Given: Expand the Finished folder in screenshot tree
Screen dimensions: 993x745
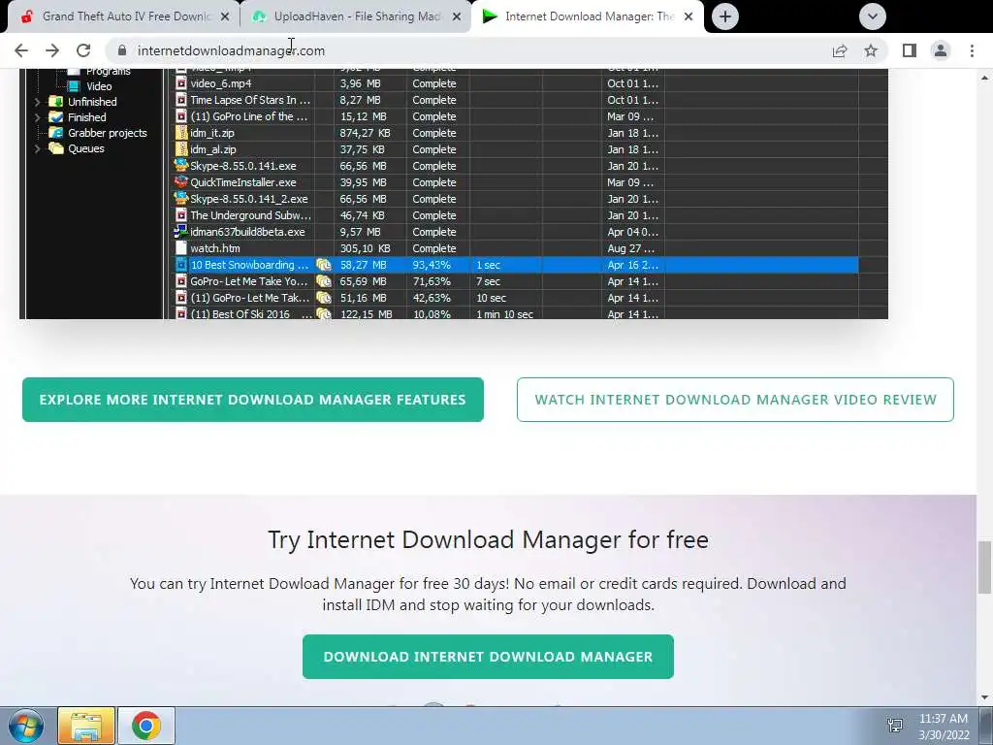Looking at the screenshot, I should click(x=38, y=117).
